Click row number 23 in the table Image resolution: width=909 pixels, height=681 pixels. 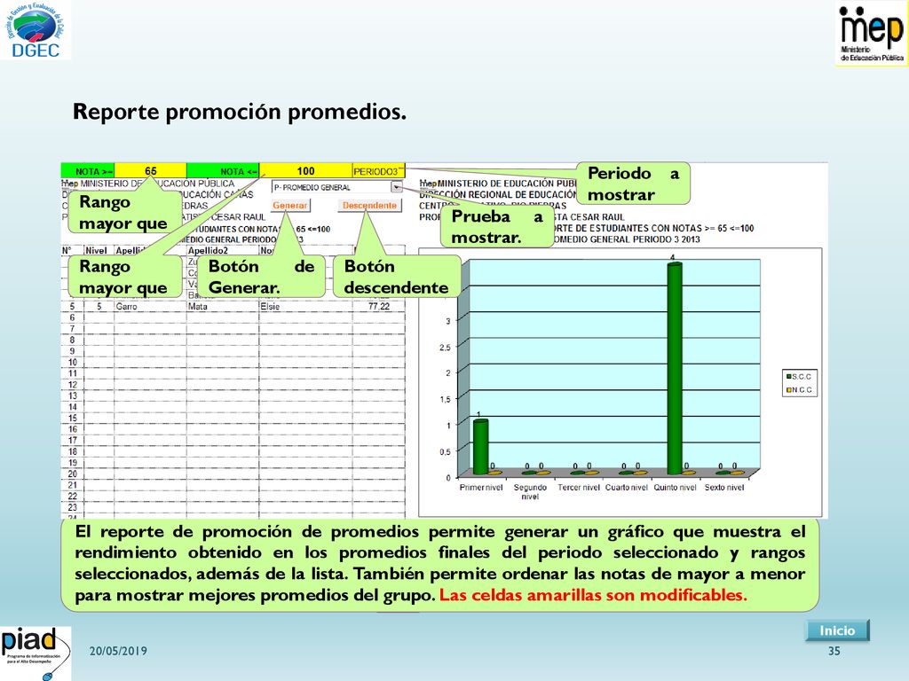(73, 507)
